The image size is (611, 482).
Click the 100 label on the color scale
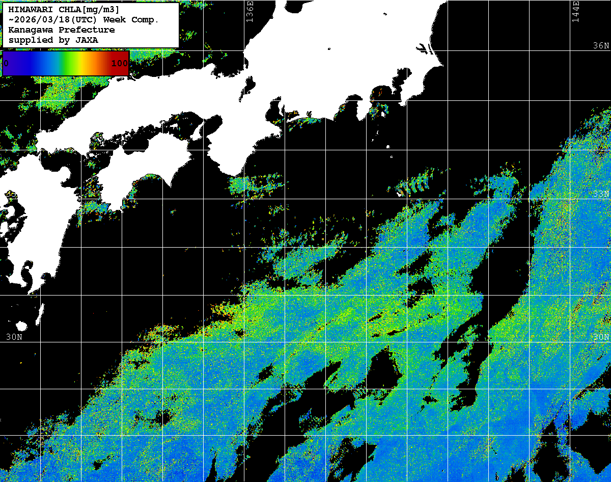point(119,63)
